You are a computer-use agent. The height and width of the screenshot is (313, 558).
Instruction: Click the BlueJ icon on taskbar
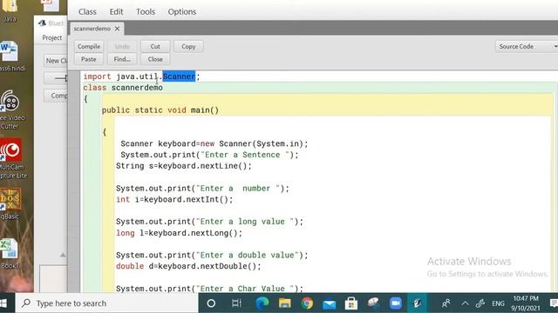(418, 303)
